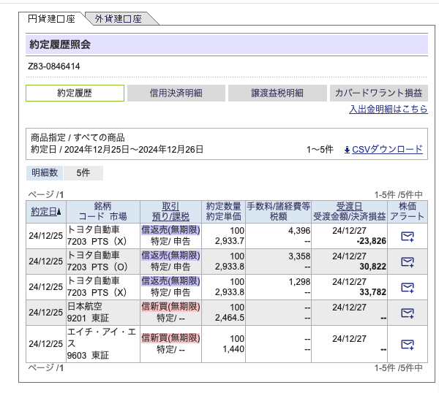Click 預り/課税 header link
This screenshot has height=393, width=439.
(170, 217)
